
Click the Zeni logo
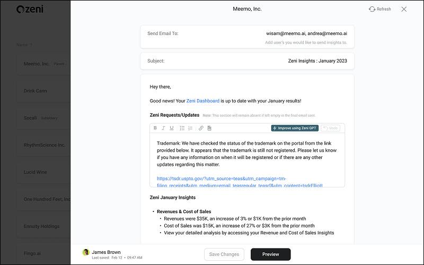pos(30,9)
